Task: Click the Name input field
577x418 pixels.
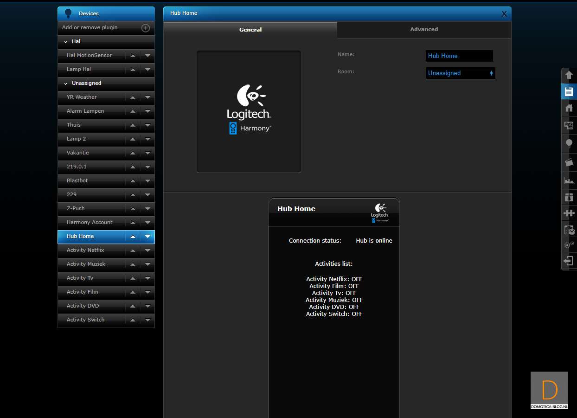Action: pos(459,56)
